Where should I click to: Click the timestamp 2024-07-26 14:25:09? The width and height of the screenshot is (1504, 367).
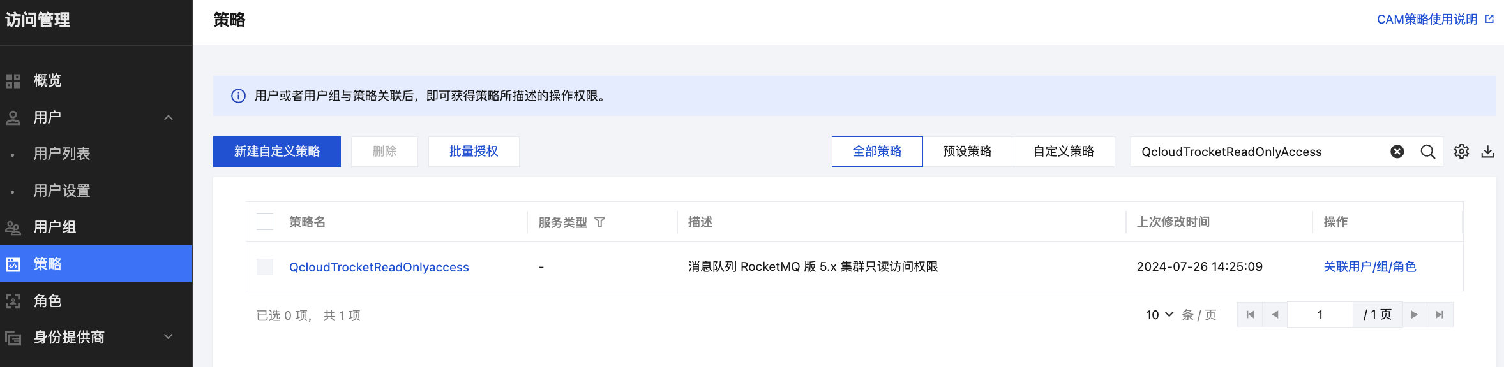[x=1199, y=266]
